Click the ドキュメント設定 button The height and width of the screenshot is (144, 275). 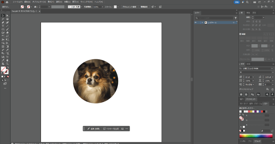click(x=129, y=7)
